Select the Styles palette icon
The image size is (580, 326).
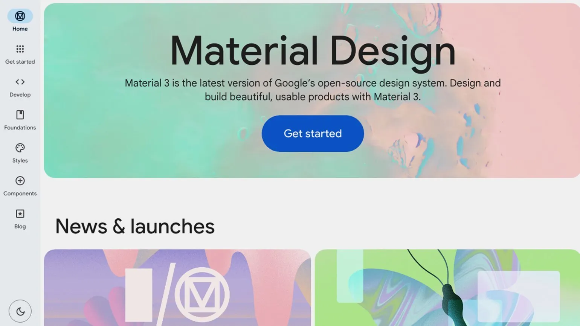tap(20, 148)
